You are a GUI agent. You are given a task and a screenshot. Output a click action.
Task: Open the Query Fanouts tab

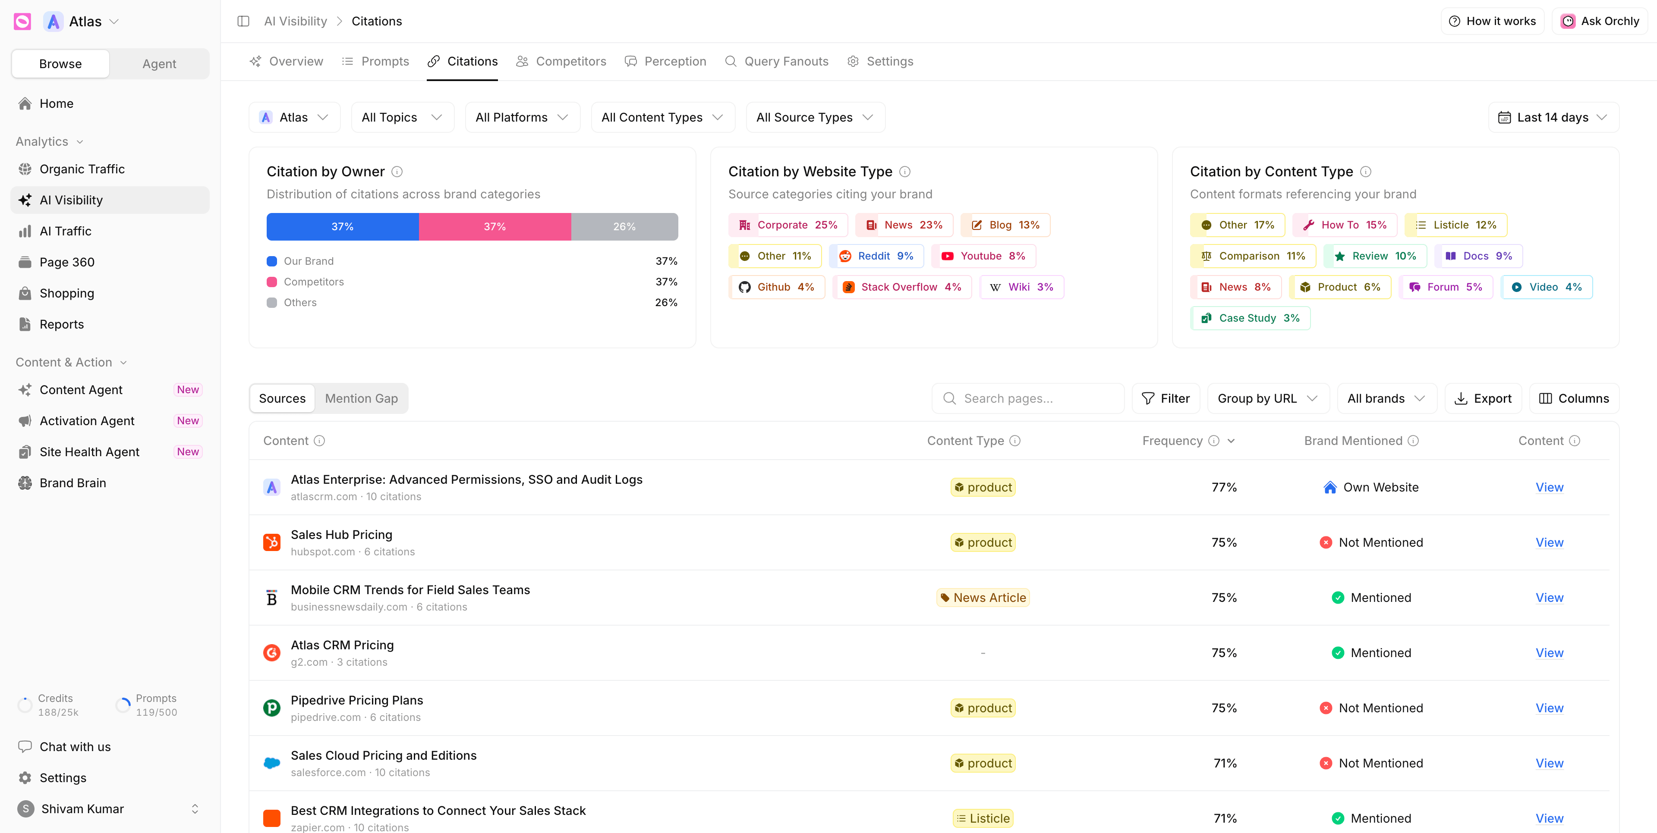[776, 62]
